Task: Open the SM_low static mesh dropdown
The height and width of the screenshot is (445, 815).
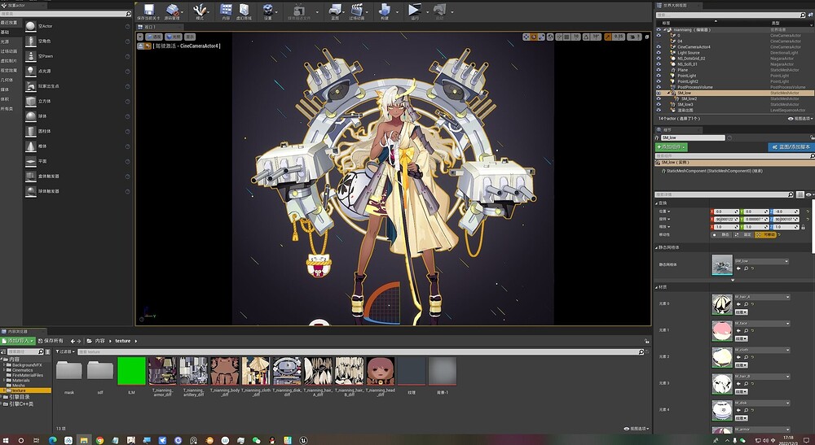Action: point(761,261)
